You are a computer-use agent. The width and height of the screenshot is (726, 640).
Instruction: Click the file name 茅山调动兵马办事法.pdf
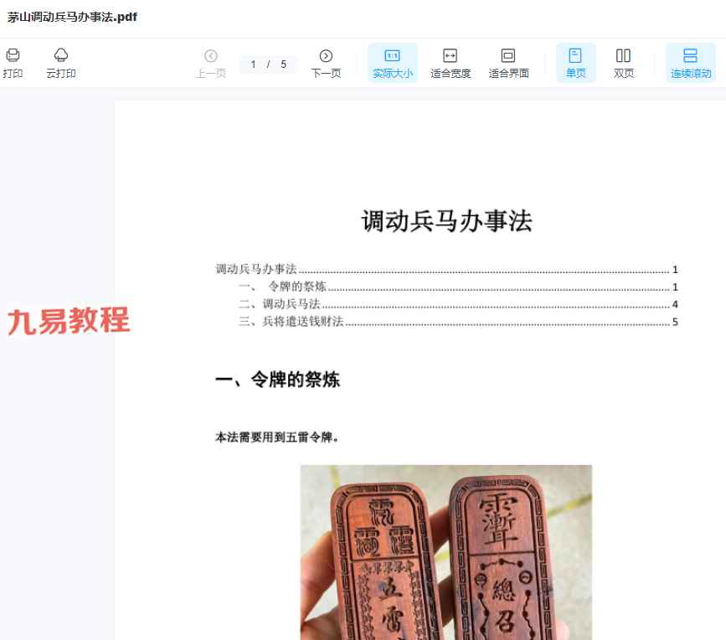72,17
